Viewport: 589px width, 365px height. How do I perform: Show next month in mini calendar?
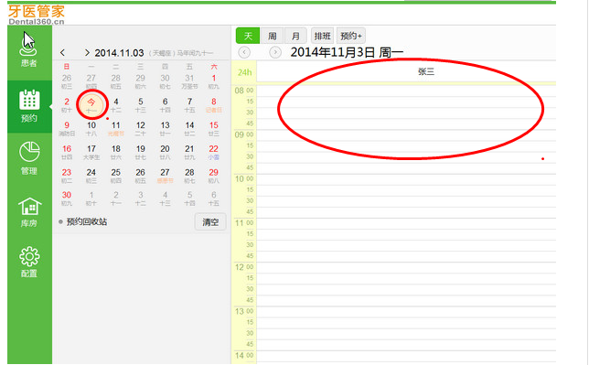pyautogui.click(x=87, y=53)
